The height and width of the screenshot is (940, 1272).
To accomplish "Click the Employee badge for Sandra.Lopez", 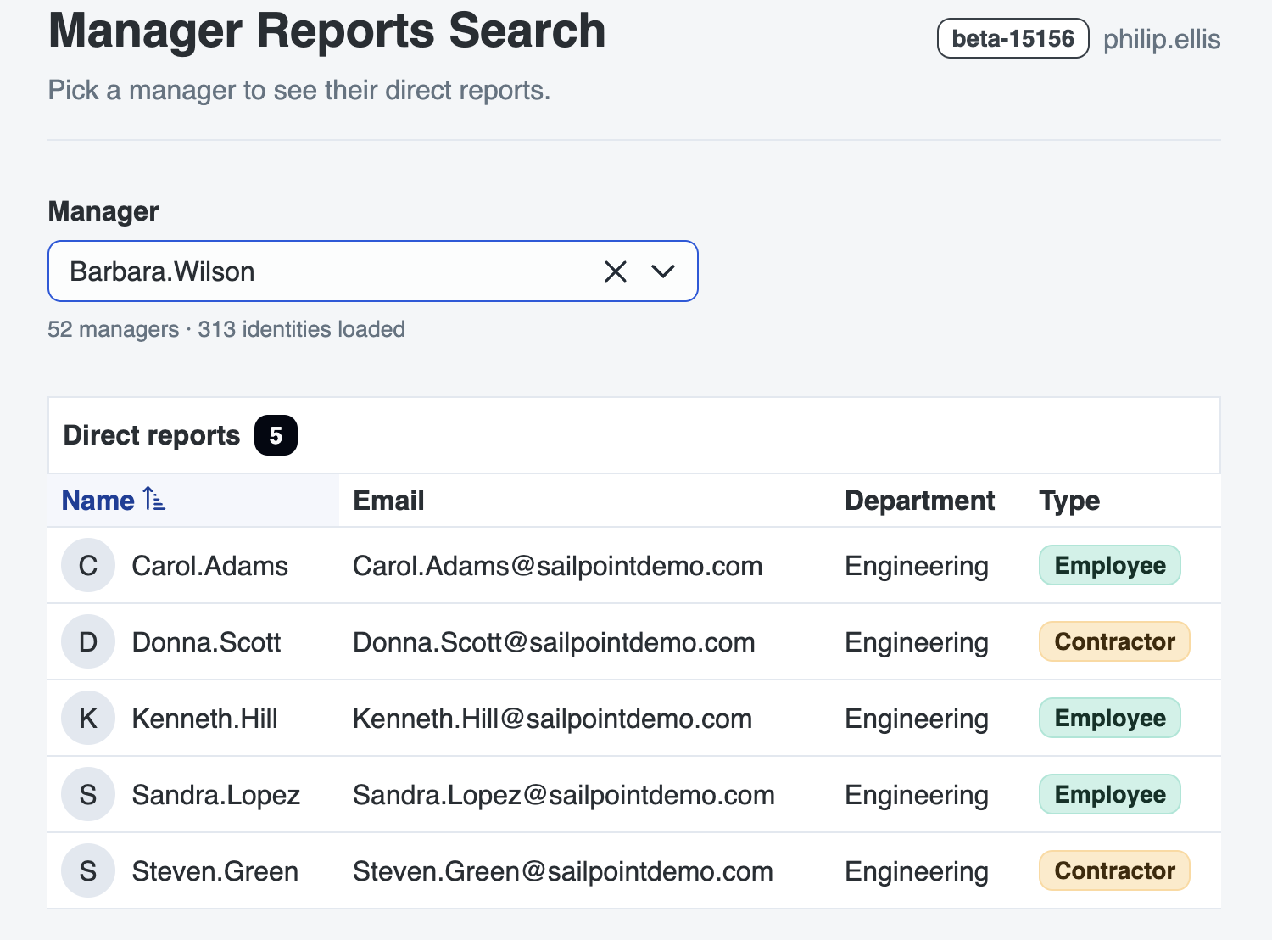I will point(1110,794).
